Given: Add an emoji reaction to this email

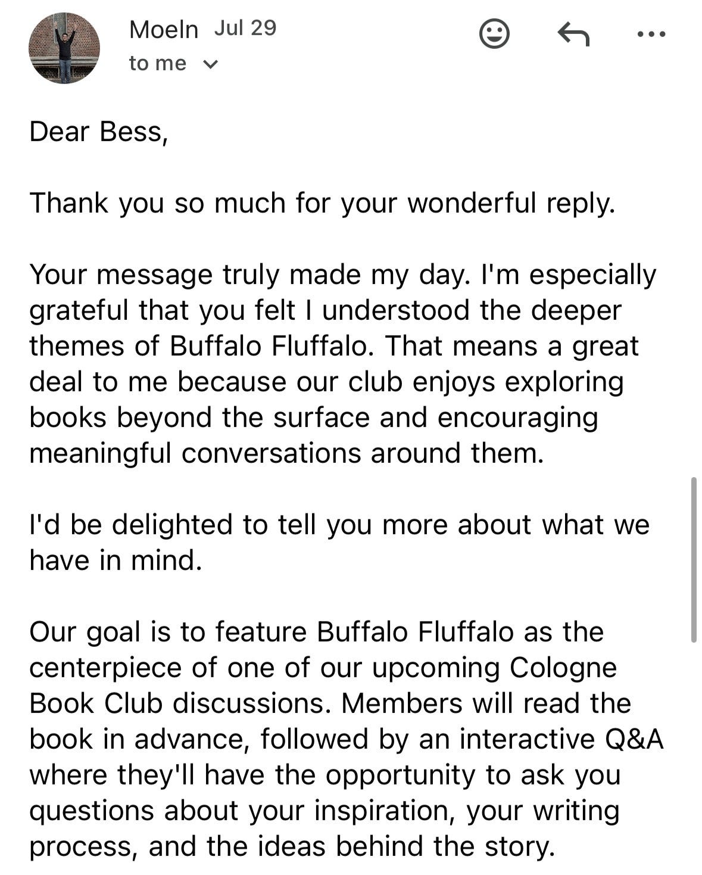Looking at the screenshot, I should pos(494,34).
